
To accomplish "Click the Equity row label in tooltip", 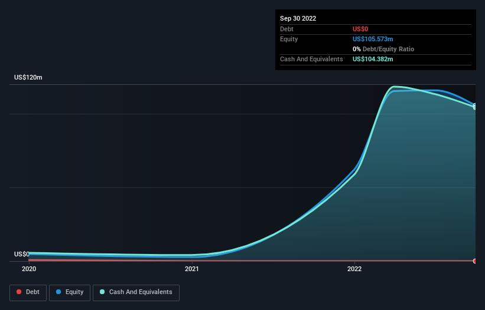I will click(289, 39).
